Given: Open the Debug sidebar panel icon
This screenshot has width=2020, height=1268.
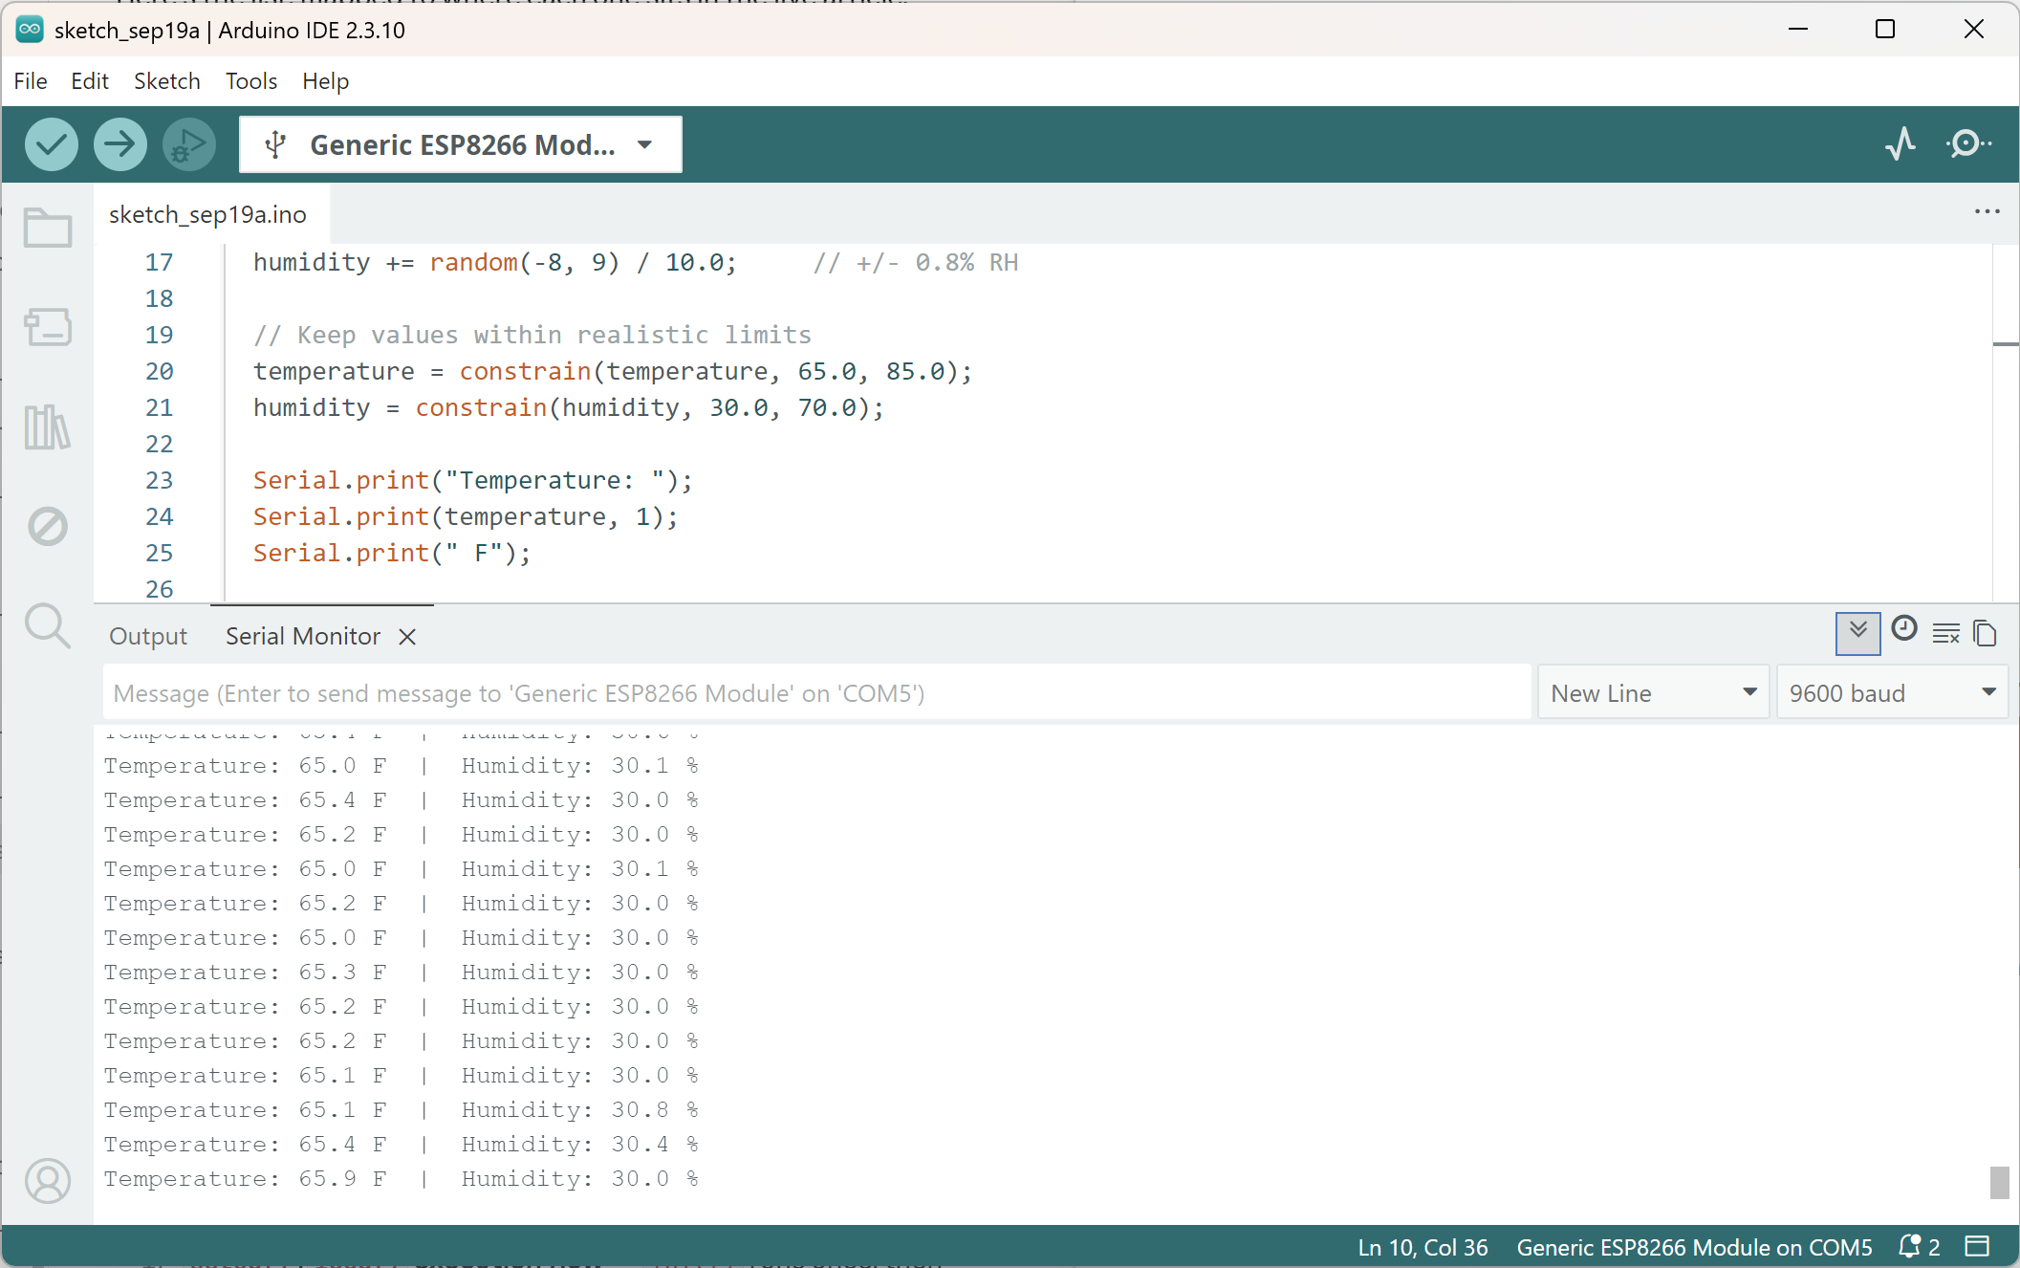Looking at the screenshot, I should (48, 526).
